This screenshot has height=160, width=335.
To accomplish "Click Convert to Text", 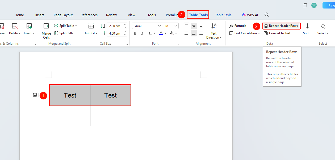I will (x=277, y=33).
